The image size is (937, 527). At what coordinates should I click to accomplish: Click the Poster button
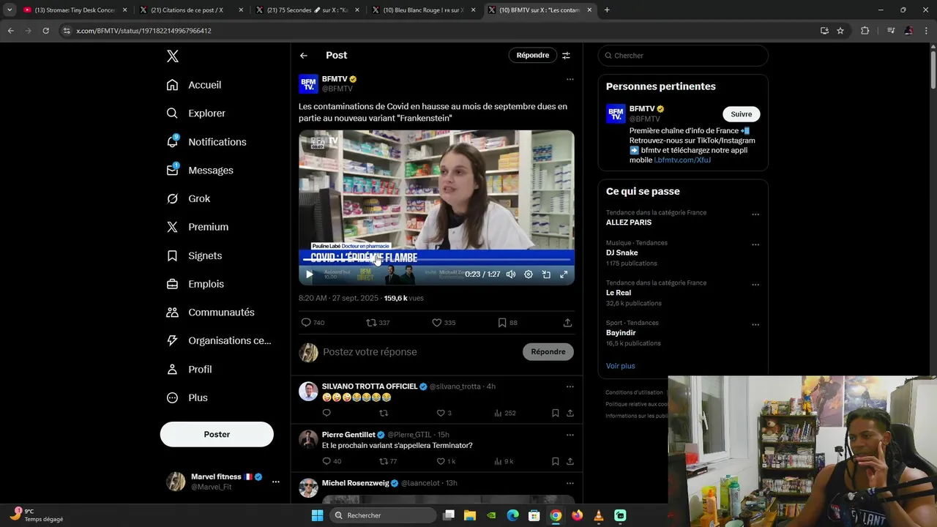[217, 434]
